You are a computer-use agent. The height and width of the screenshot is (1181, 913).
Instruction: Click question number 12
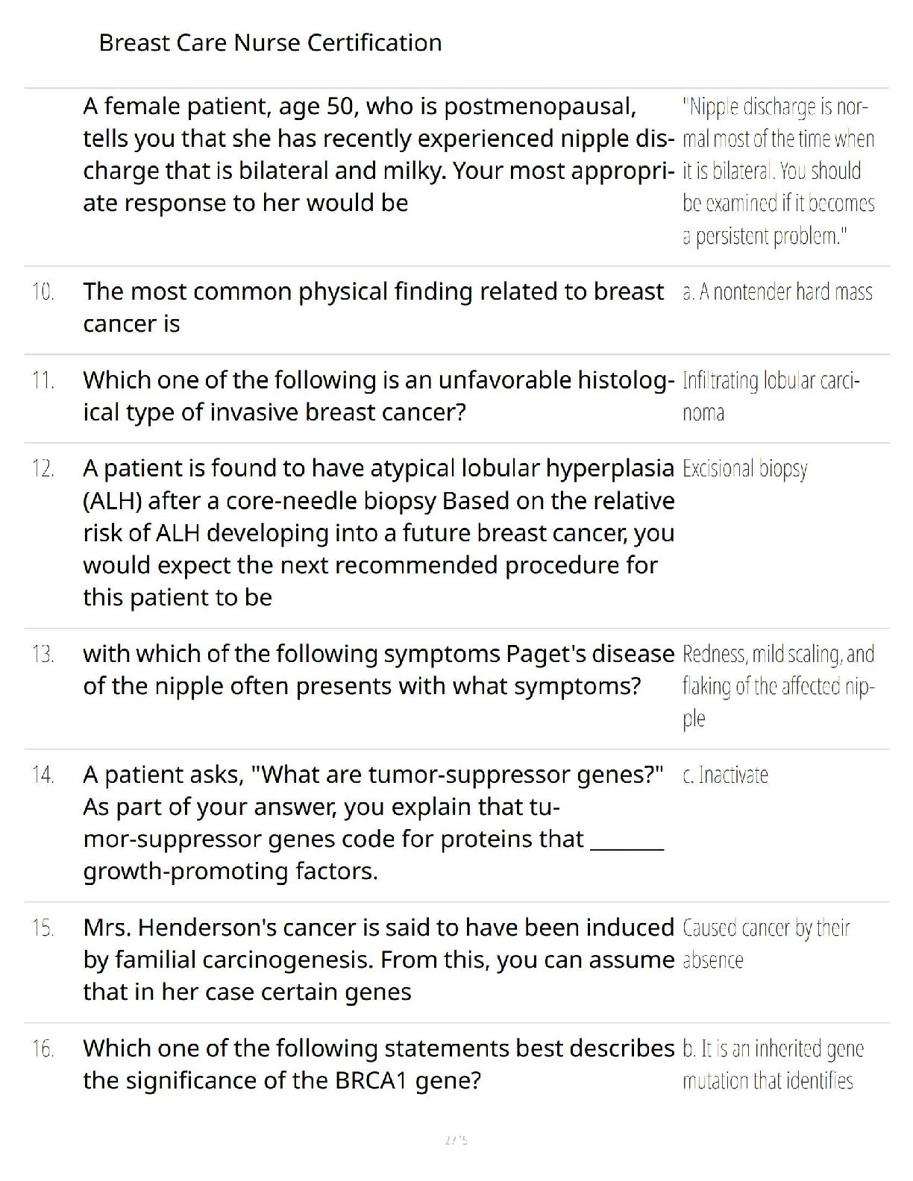(43, 469)
